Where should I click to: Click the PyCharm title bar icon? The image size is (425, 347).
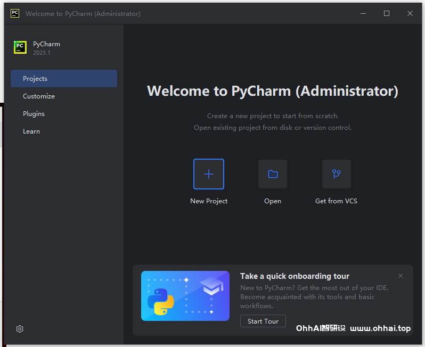click(x=15, y=13)
